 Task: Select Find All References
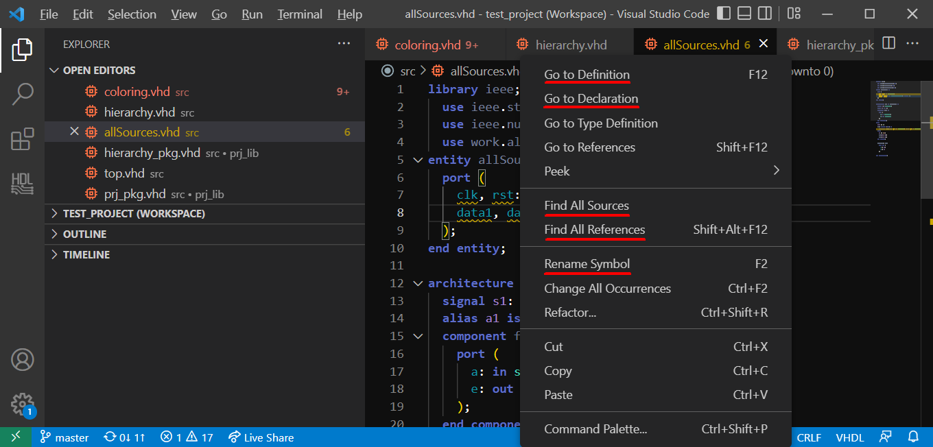(x=656, y=230)
